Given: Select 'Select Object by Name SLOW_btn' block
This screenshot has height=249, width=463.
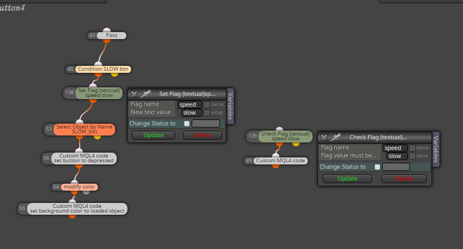Looking at the screenshot, I should pos(84,130).
